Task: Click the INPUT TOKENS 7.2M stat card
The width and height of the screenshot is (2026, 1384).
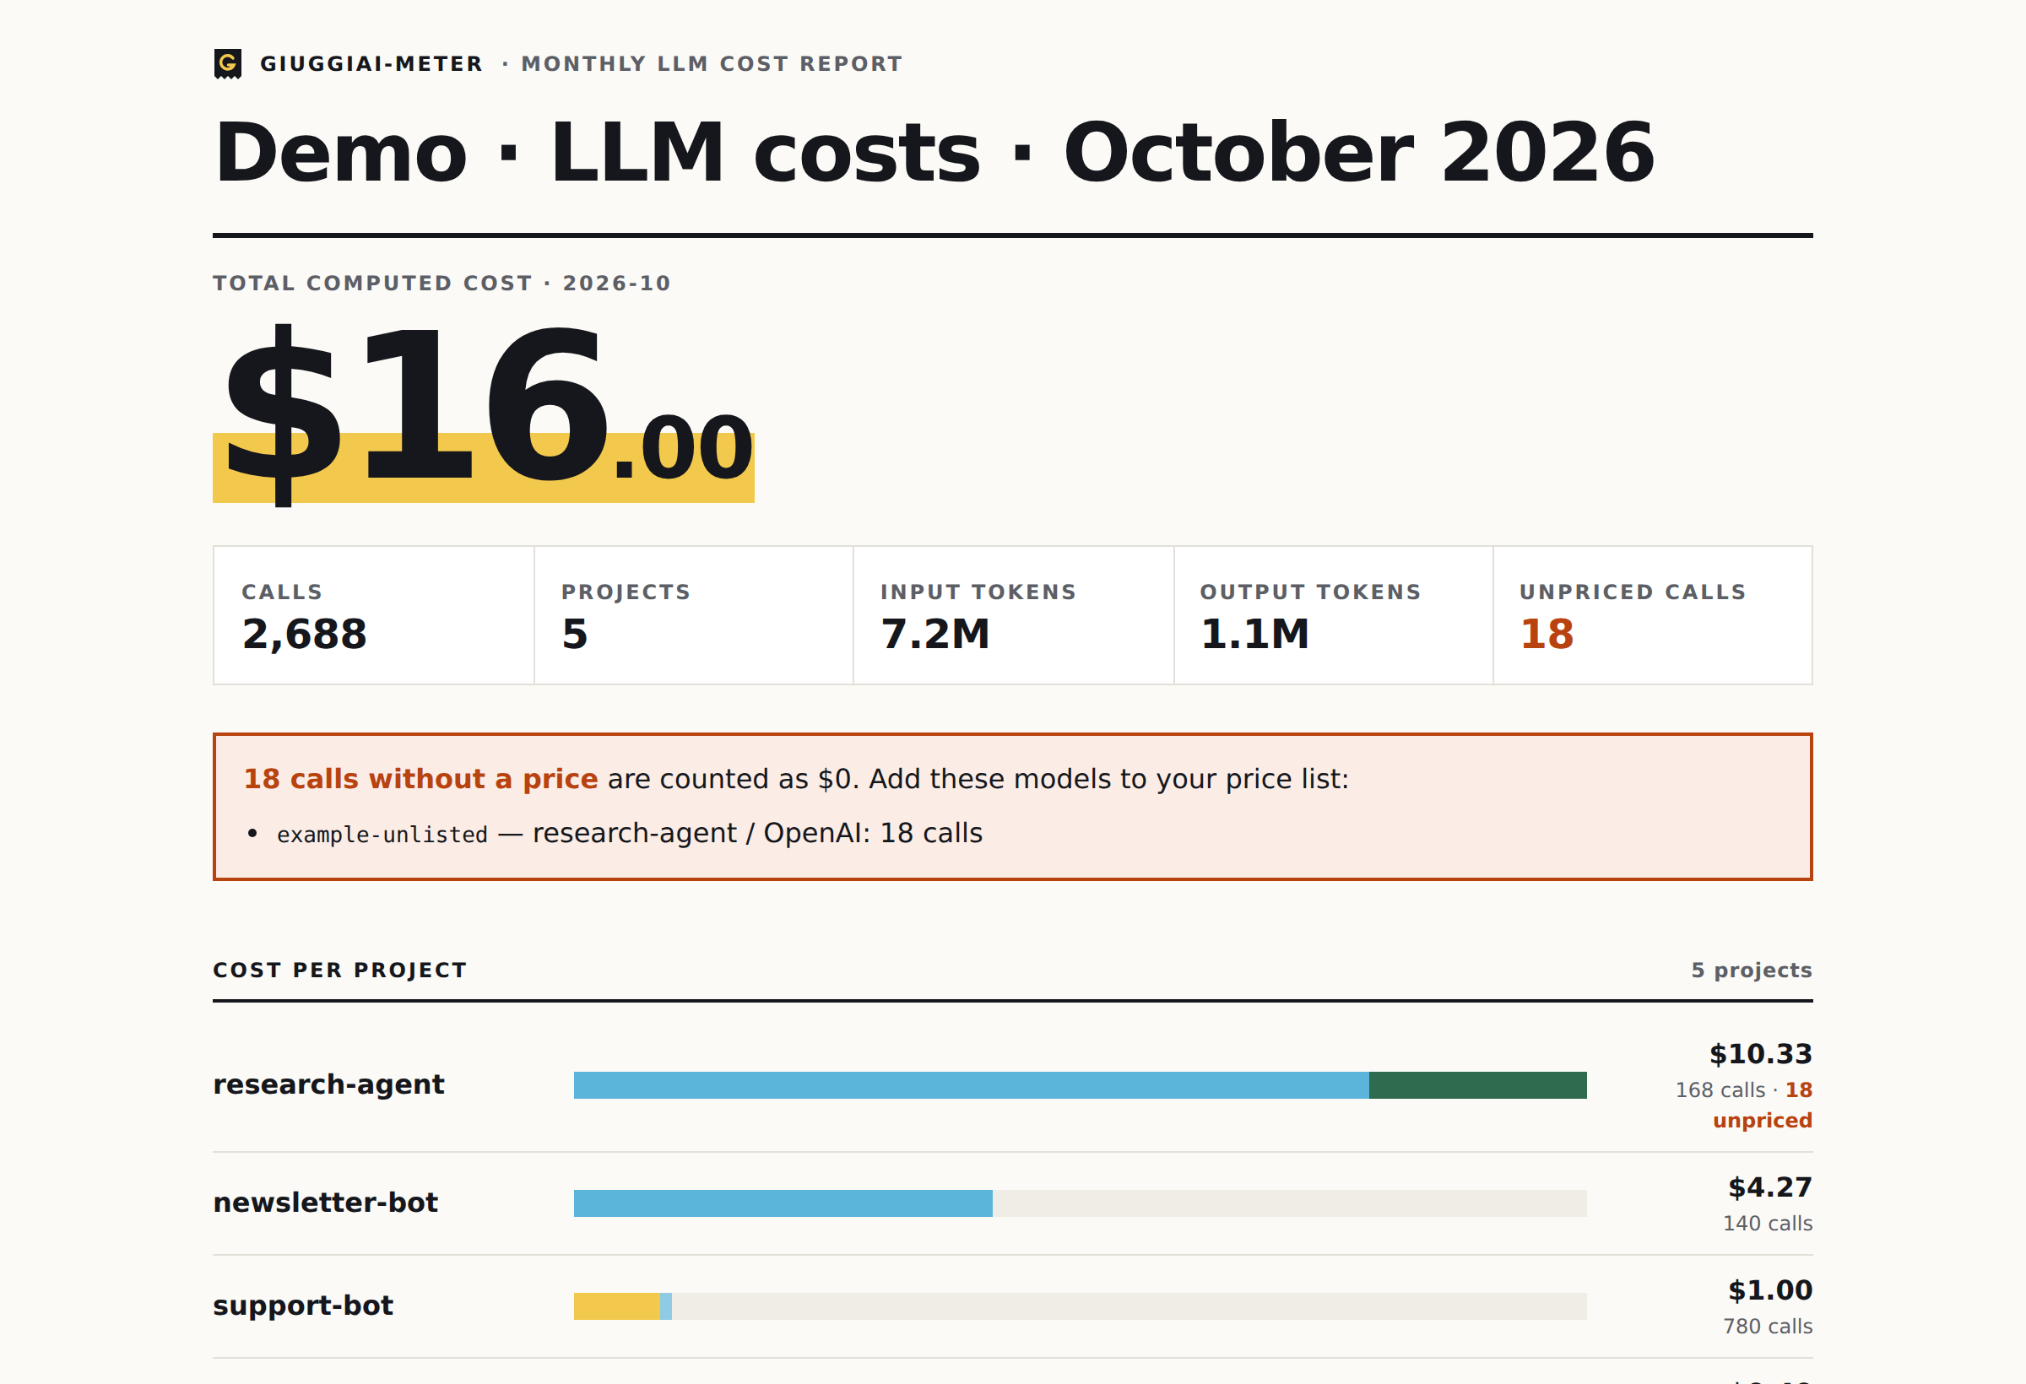Action: pos(1014,615)
